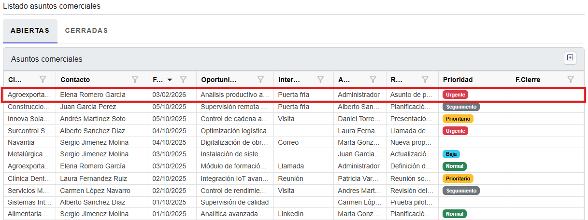This screenshot has height=220, width=588.
Task: Open the filter on the Oportuni... column
Action: [x=260, y=80]
